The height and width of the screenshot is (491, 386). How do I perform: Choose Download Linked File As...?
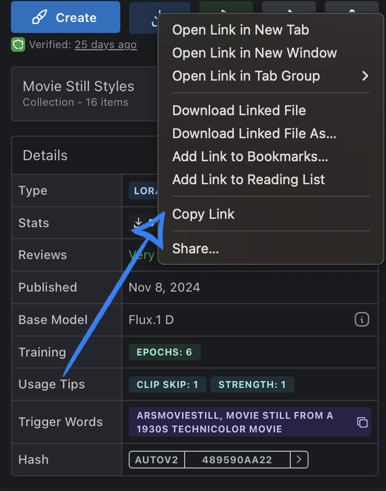254,133
